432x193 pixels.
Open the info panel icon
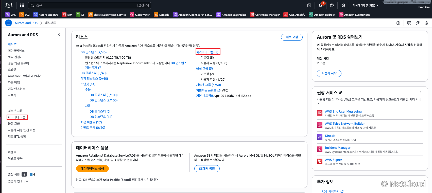pyautogui.click(x=398, y=23)
